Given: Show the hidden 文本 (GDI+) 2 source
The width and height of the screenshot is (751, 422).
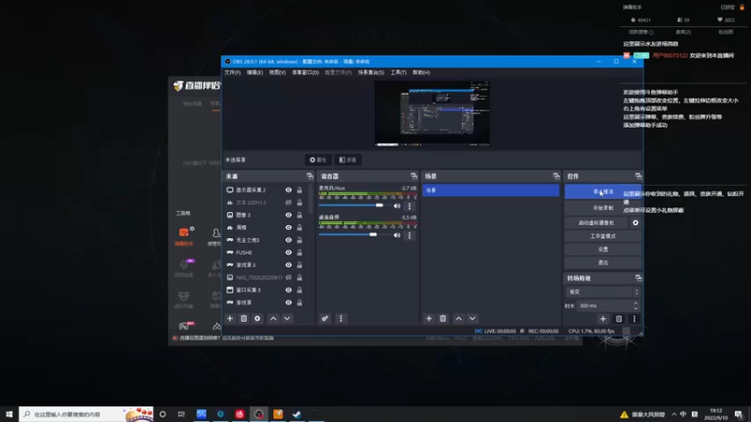Looking at the screenshot, I should click(288, 203).
